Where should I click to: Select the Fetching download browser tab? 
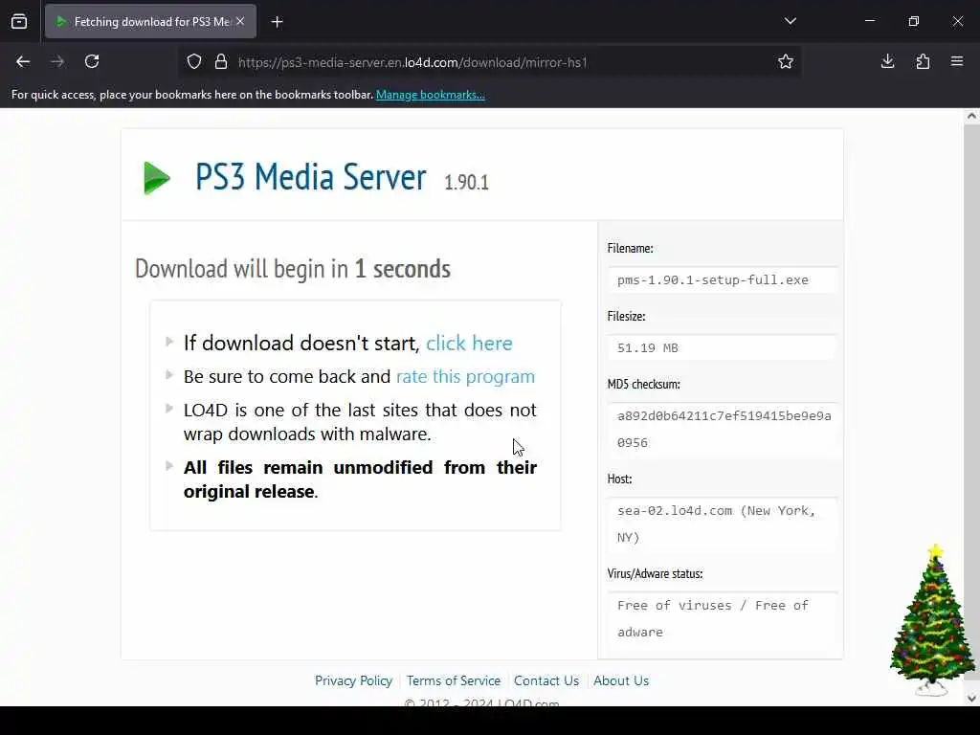[x=150, y=22]
